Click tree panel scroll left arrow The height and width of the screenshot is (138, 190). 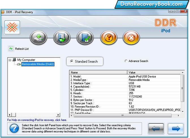pyautogui.click(x=10, y=115)
